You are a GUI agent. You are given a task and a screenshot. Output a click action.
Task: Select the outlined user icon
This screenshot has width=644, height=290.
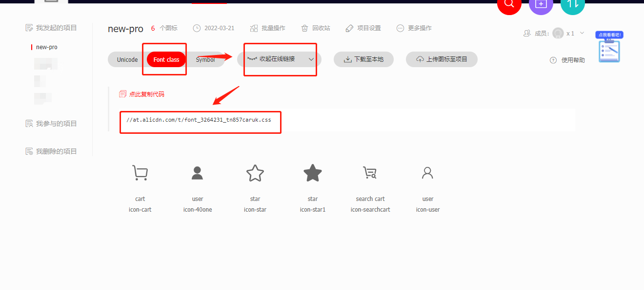point(428,173)
